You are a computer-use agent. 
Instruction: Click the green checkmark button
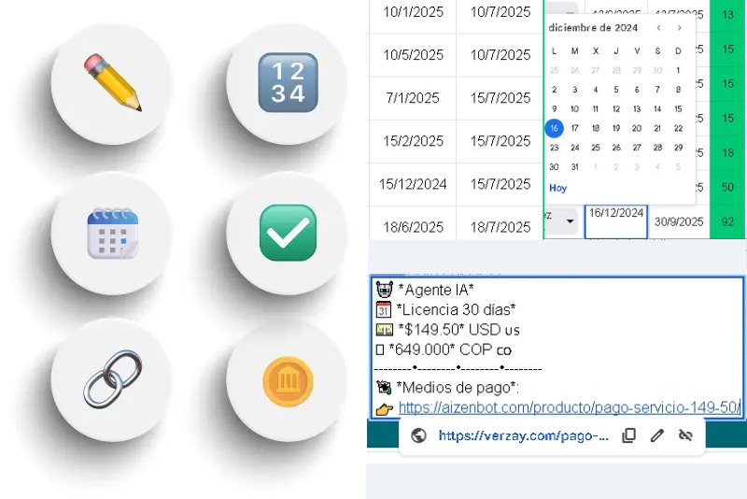288,232
